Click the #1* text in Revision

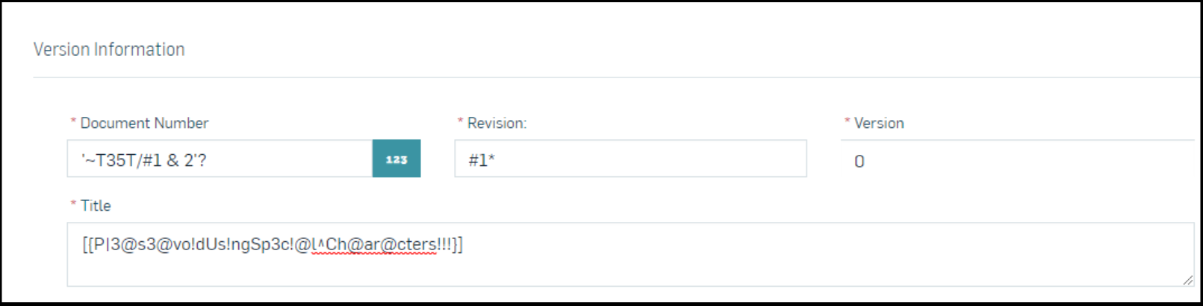(x=482, y=161)
